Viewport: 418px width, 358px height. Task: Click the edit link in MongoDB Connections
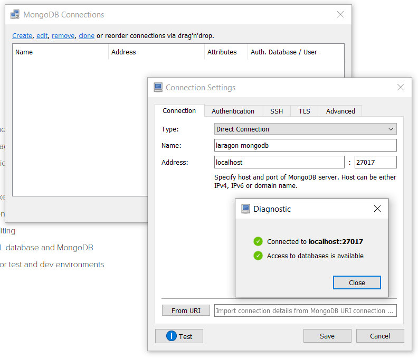tap(42, 36)
